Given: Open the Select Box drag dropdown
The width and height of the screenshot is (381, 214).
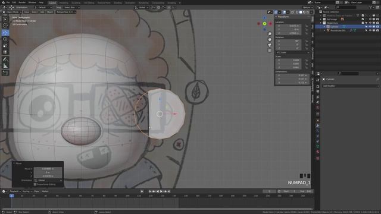Looking at the screenshot, I should tap(71, 7).
